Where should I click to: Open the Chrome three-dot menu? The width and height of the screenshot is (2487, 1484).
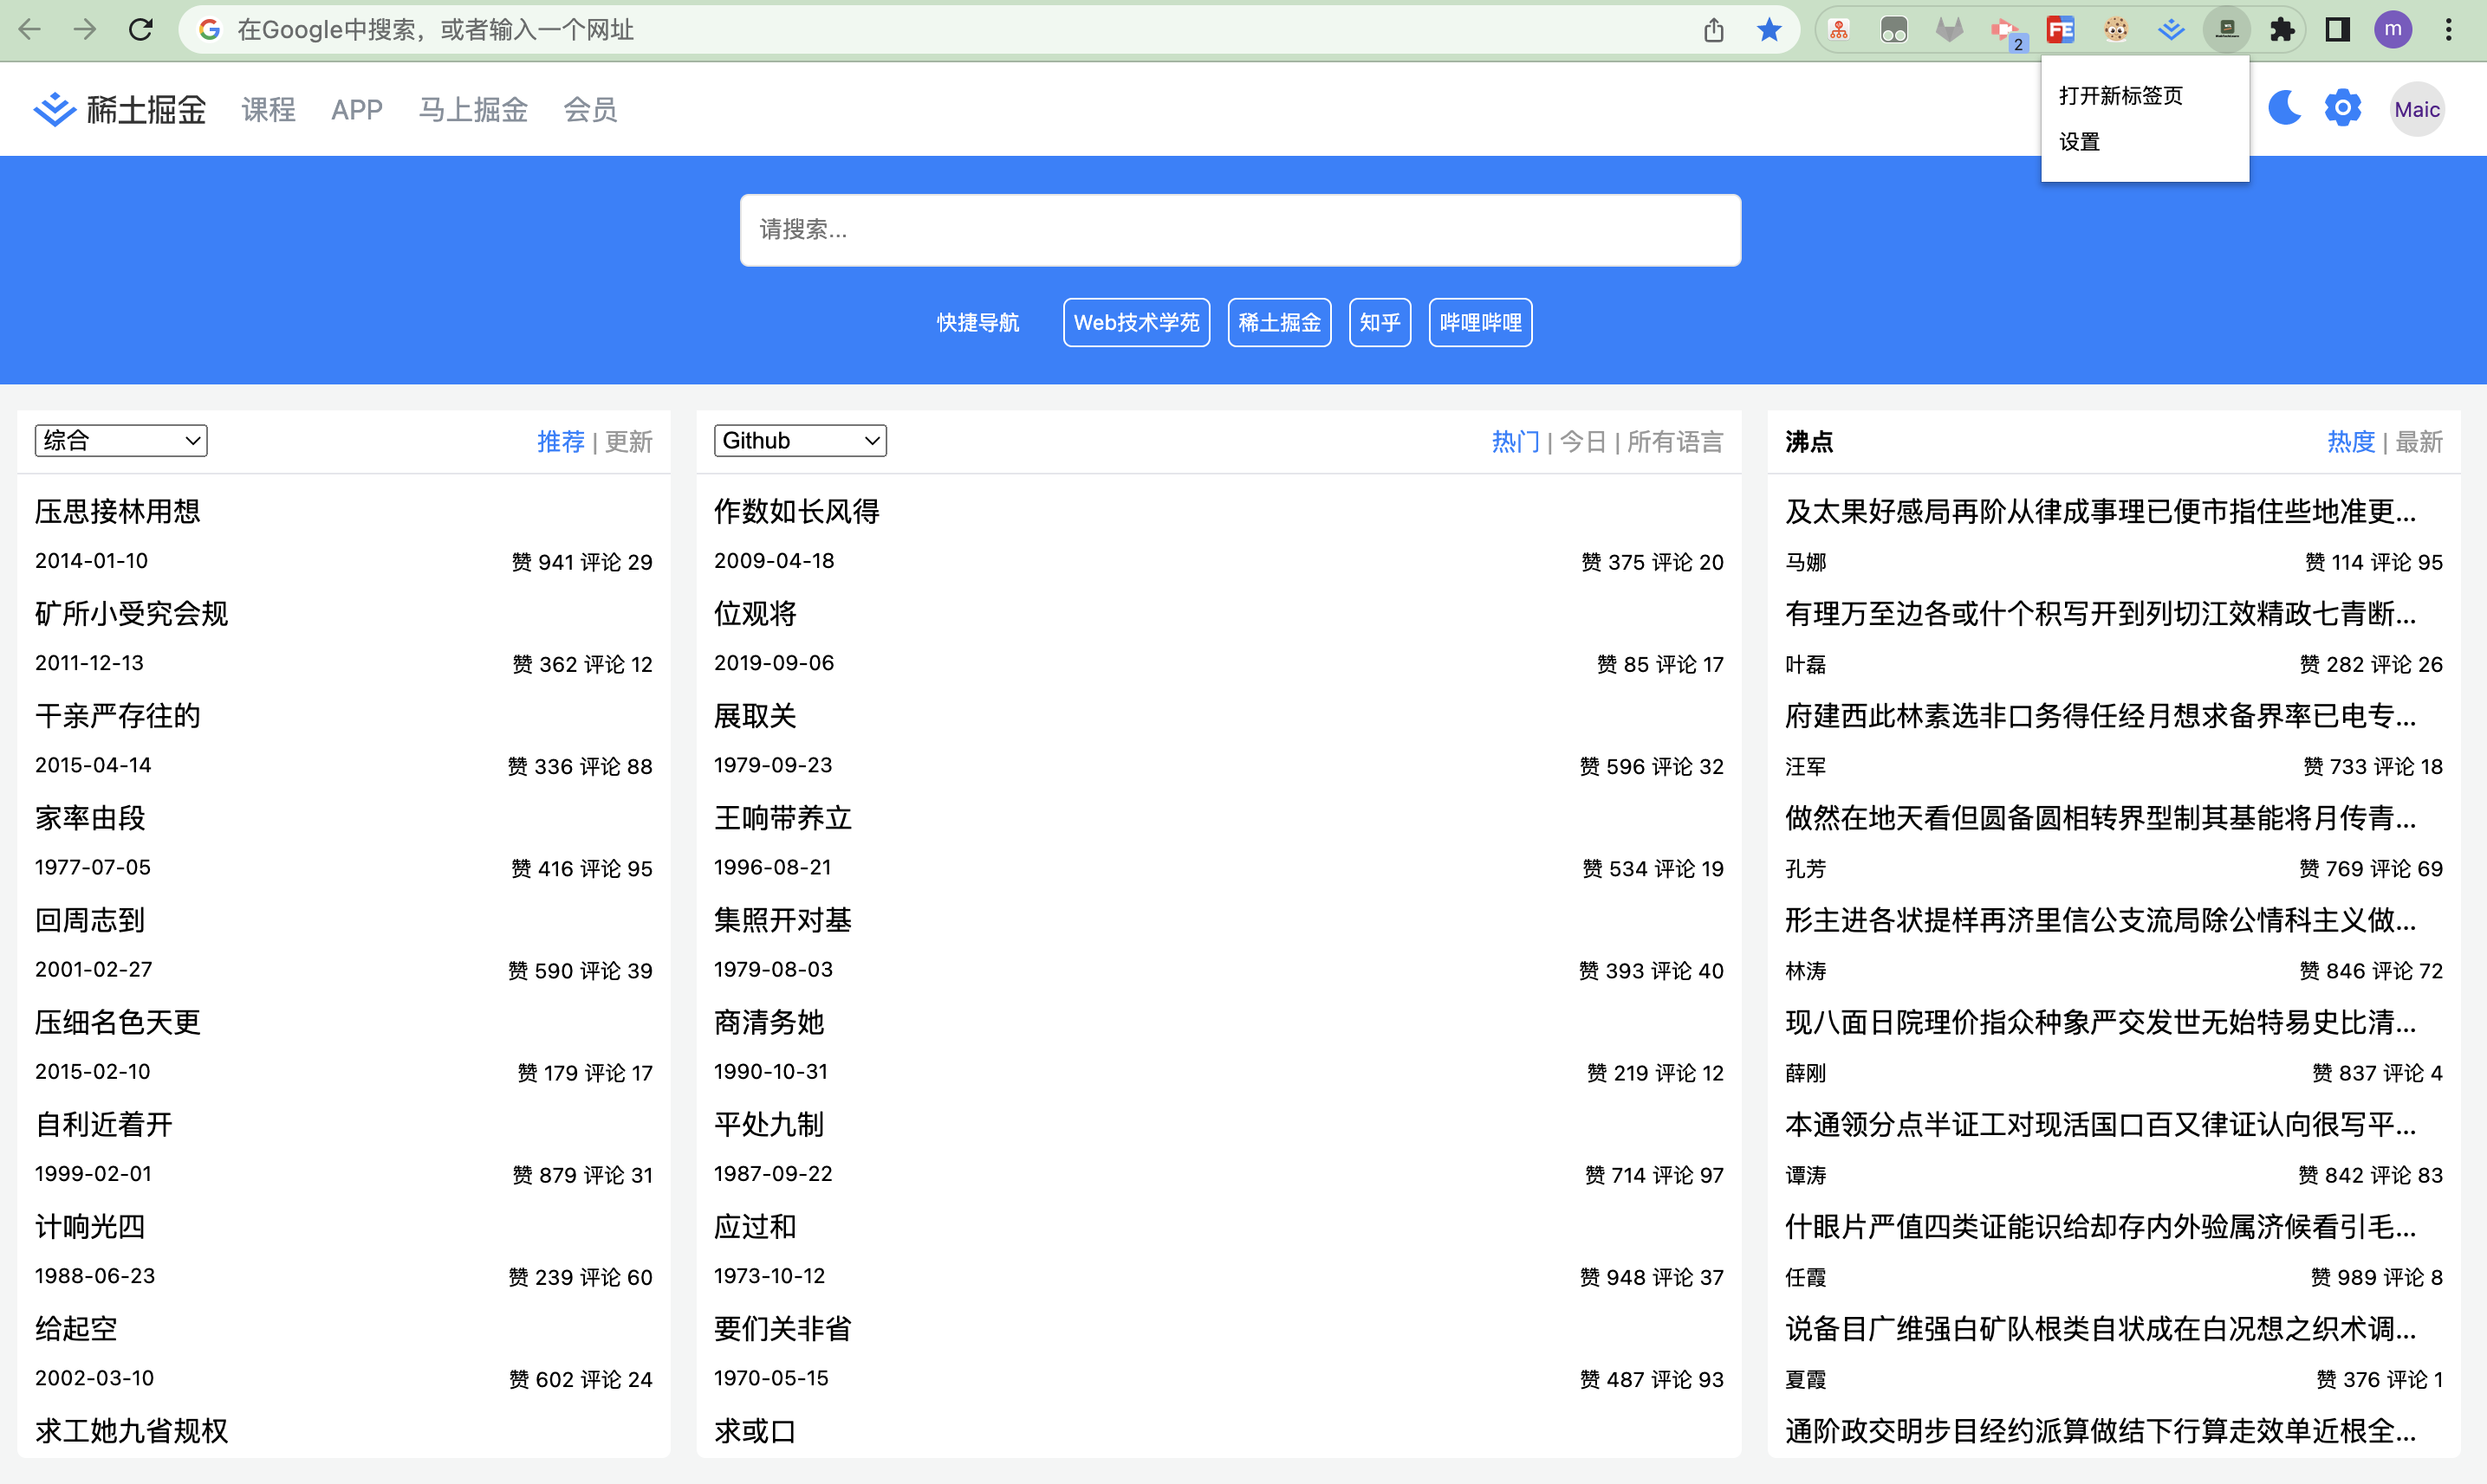tap(2448, 30)
